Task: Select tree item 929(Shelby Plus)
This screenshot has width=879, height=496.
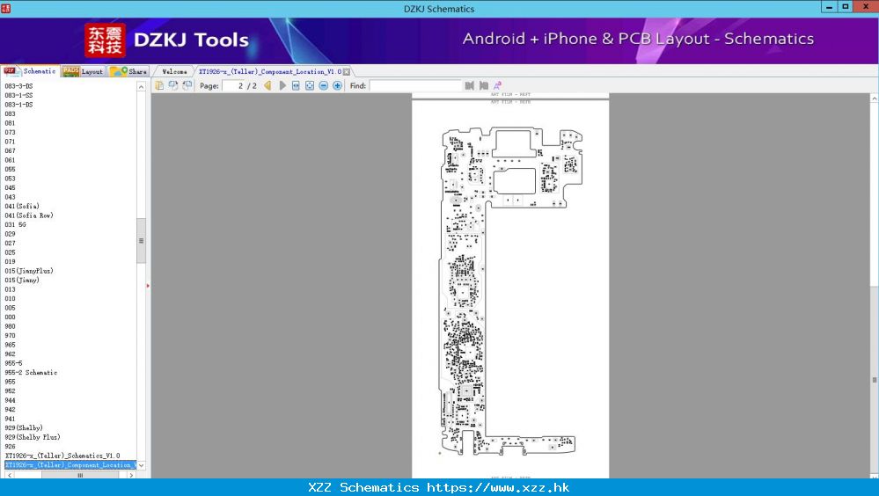Action: tap(32, 437)
